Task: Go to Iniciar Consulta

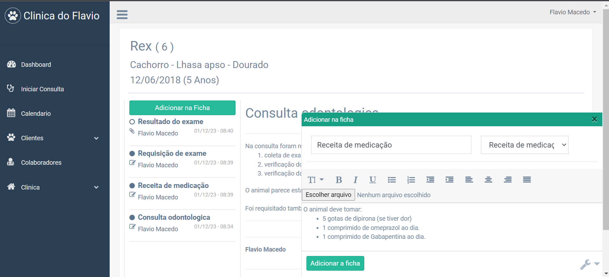Action: [x=42, y=89]
